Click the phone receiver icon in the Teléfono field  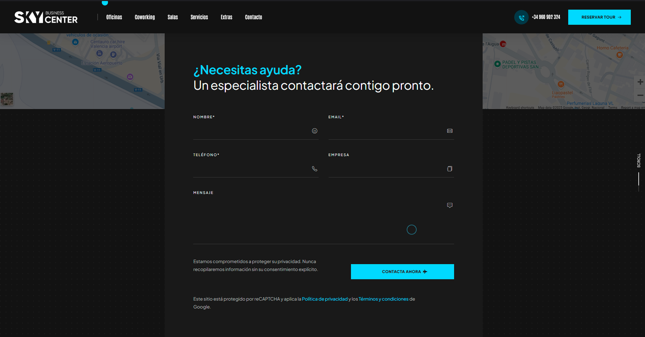[x=314, y=169]
